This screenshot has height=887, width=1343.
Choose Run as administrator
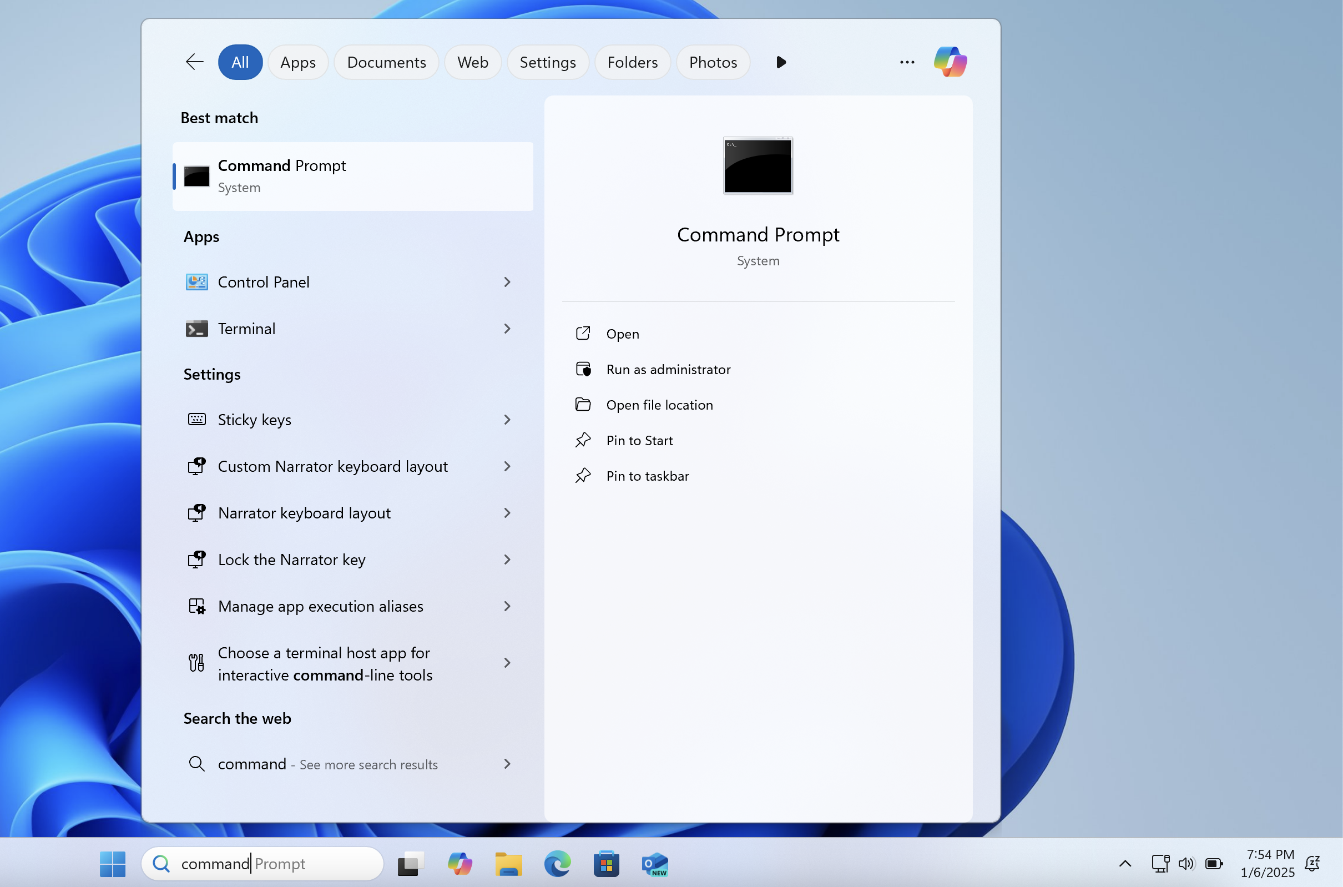click(668, 369)
